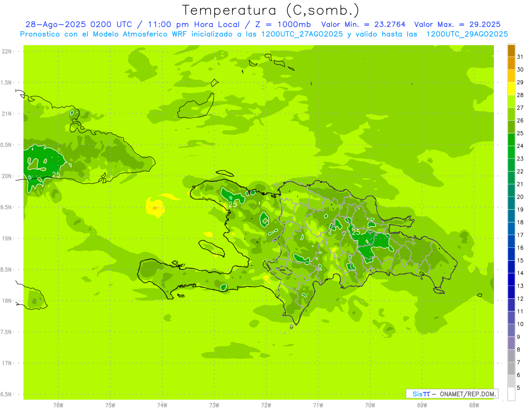532x411 pixels.
Task: Select the purple swatch between 8 and 9
Action: 511,343
